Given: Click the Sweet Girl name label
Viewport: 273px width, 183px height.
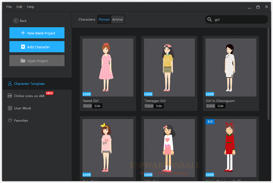Looking at the screenshot, I should [x=91, y=101].
